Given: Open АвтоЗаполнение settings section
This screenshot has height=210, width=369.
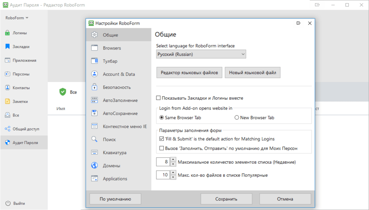Looking at the screenshot, I should click(118, 100).
